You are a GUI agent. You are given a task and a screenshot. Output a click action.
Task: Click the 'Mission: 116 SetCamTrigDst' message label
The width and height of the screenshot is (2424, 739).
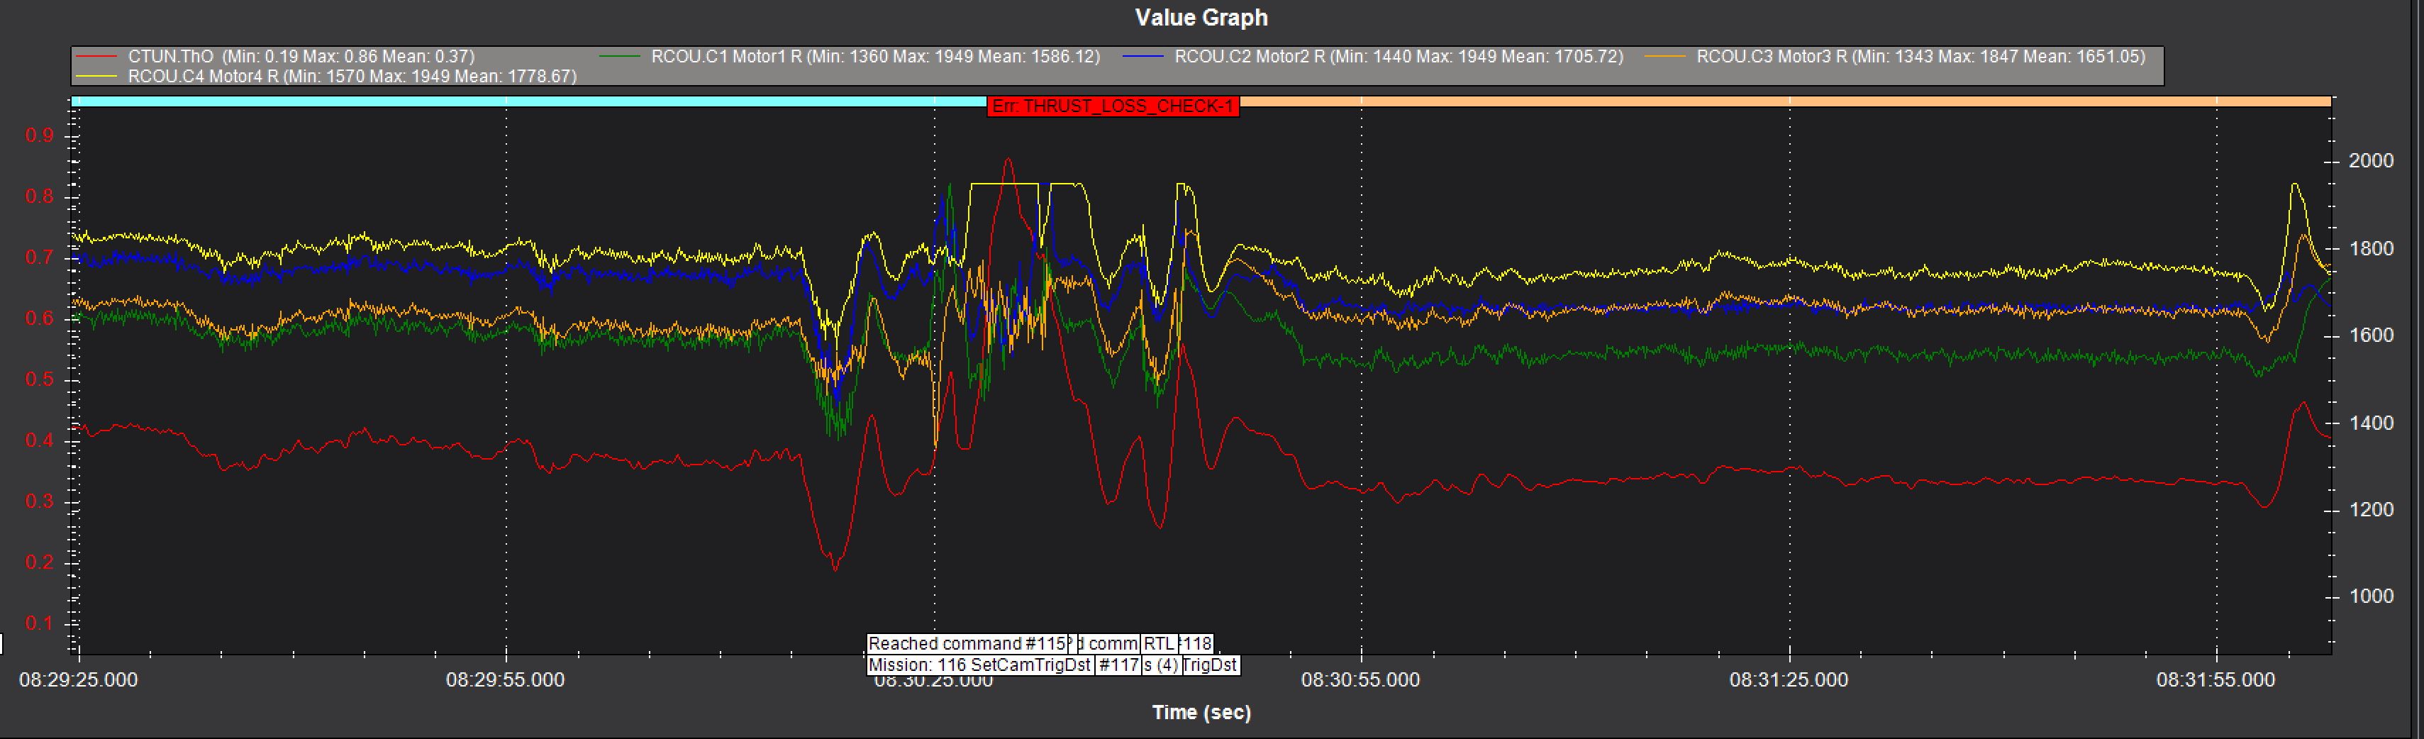tap(979, 665)
